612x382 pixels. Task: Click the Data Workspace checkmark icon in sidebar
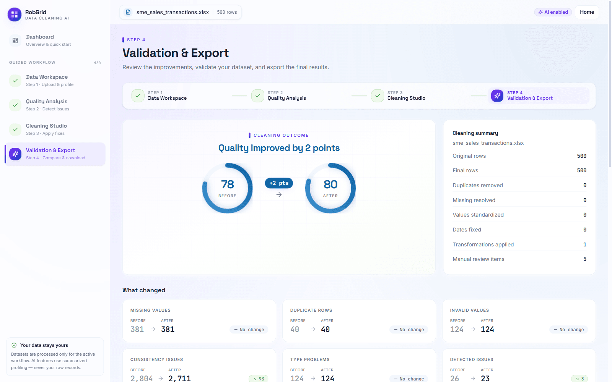[15, 81]
